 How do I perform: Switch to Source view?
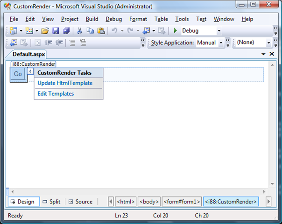click(81, 202)
